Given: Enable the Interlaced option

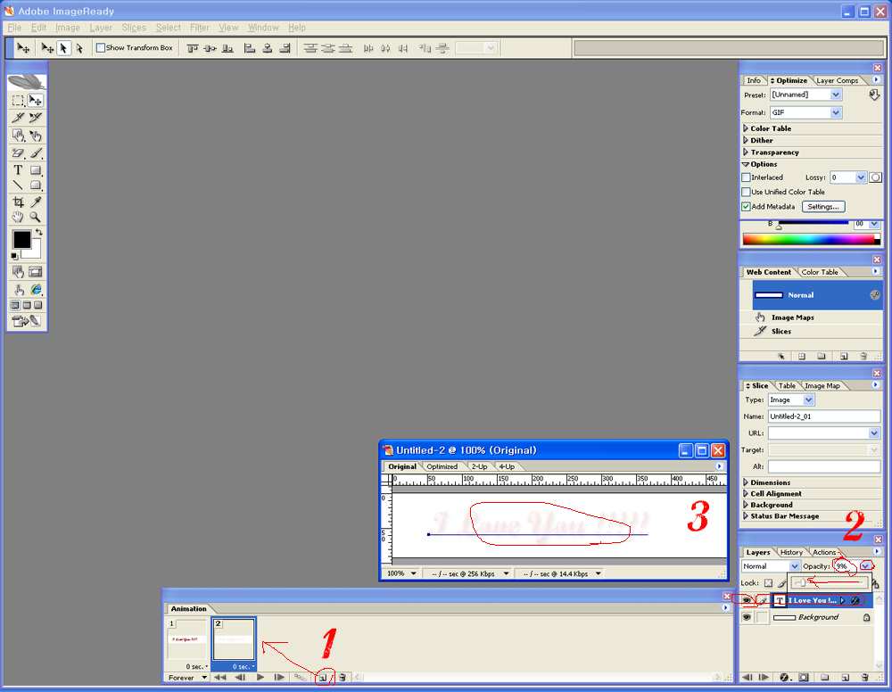Looking at the screenshot, I should point(746,177).
